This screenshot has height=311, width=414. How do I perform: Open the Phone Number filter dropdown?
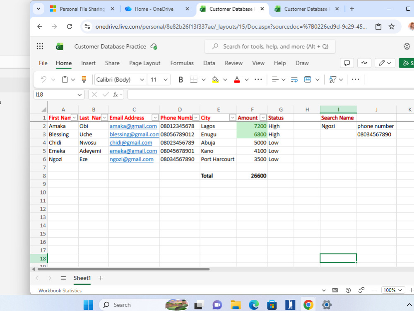[196, 118]
